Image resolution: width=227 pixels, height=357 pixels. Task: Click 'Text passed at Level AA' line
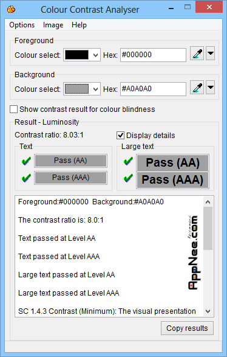(57, 238)
